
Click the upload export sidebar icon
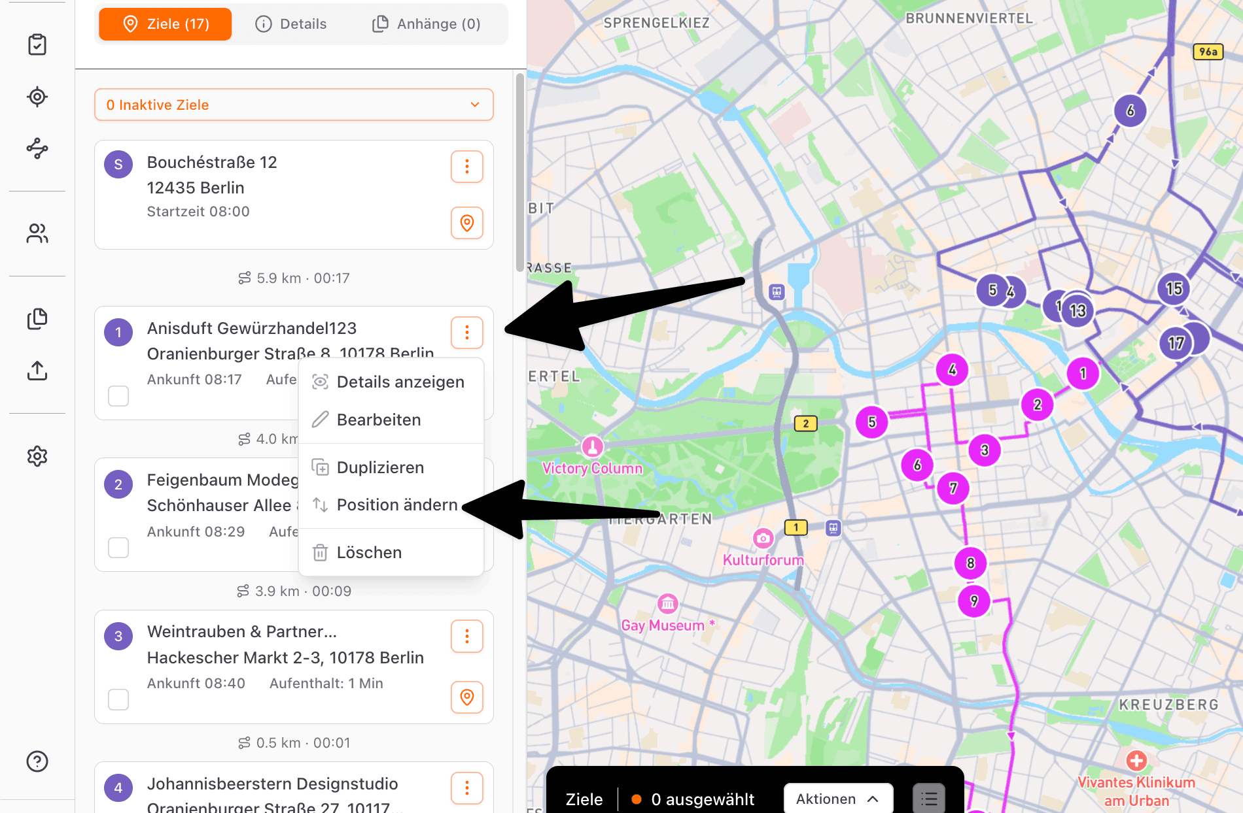click(37, 371)
